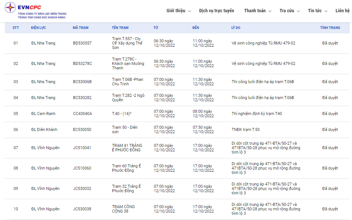Viewport: 352px width, 220px height.
Task: Click TRẠM CÔNG CỘNG 38 station name
Action: tap(124, 209)
